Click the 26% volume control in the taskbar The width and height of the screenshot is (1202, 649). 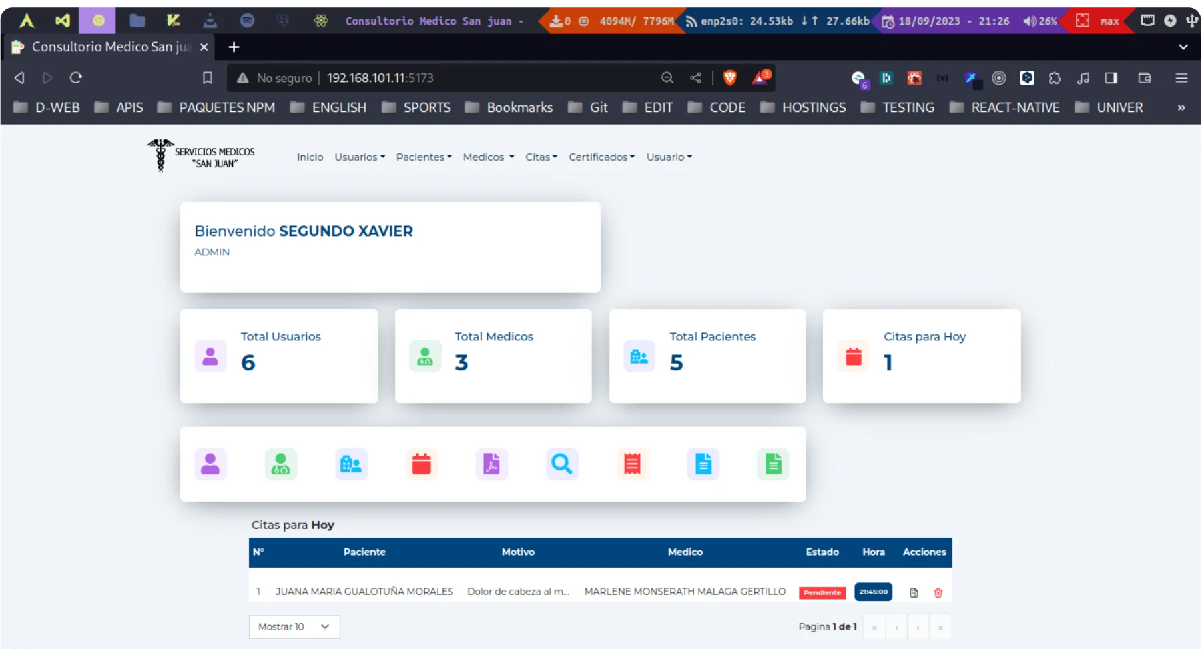tap(1038, 20)
